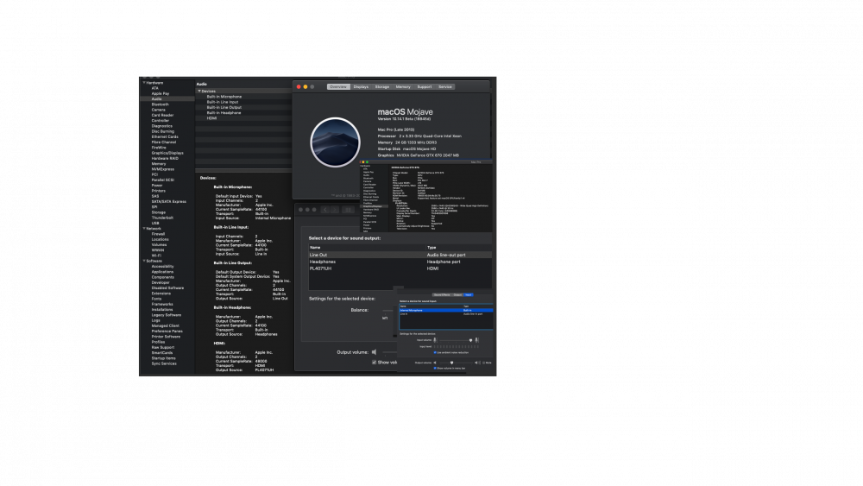Select Ethernet Cards in sidebar
The width and height of the screenshot is (863, 486).
coord(165,136)
